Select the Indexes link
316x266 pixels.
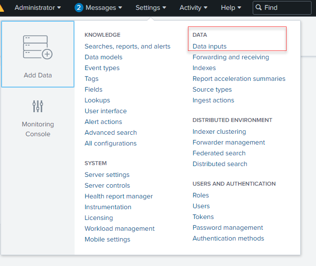(204, 68)
